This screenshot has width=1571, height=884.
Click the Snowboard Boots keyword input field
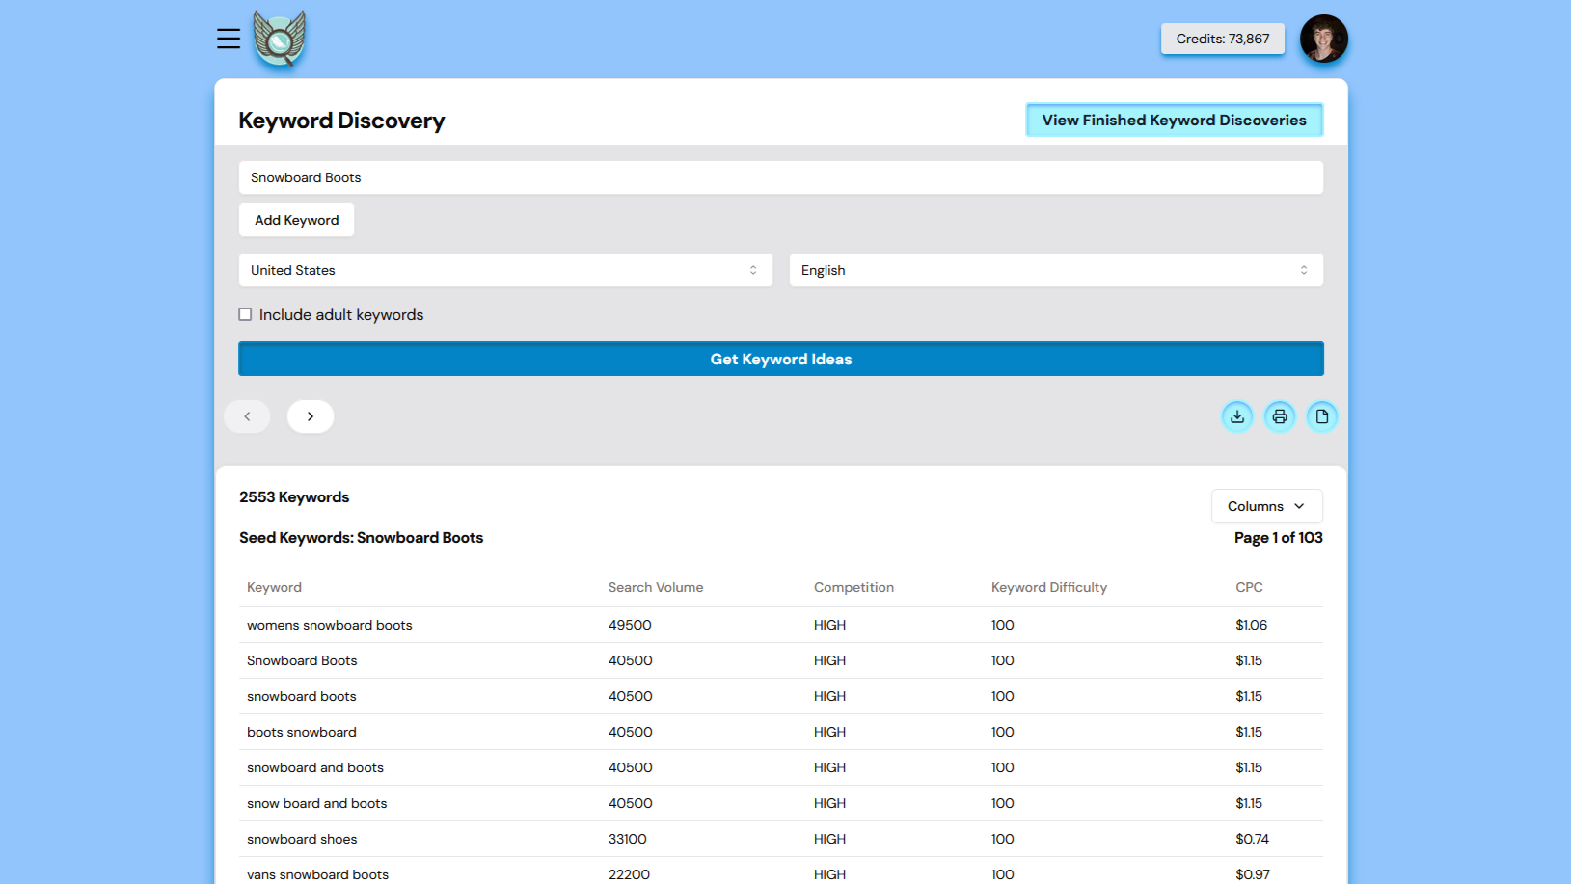[x=780, y=177]
